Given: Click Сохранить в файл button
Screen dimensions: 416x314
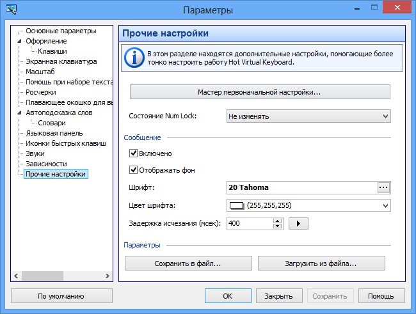Looking at the screenshot, I should (x=188, y=263).
